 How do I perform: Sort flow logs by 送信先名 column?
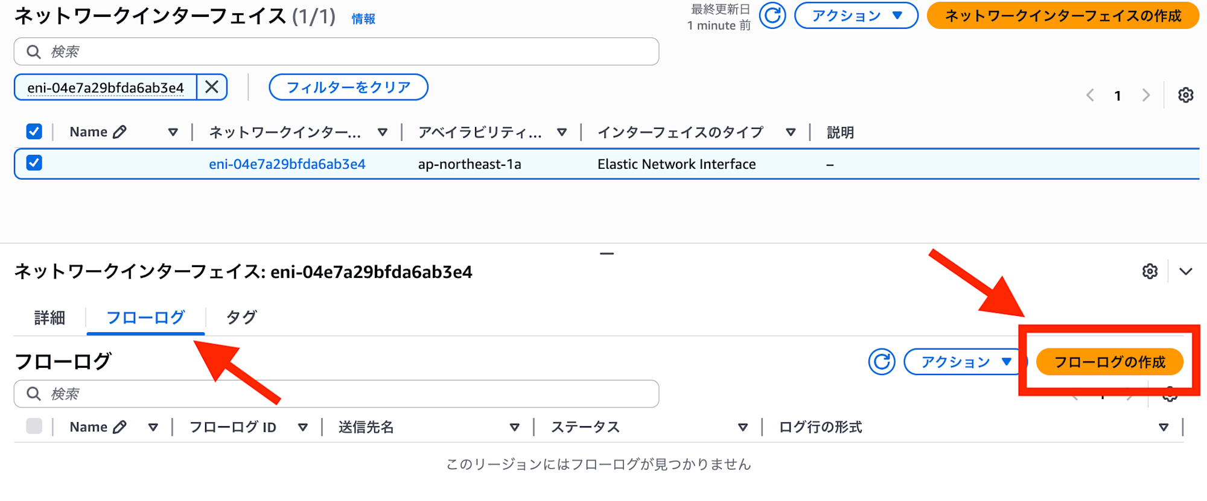[514, 427]
